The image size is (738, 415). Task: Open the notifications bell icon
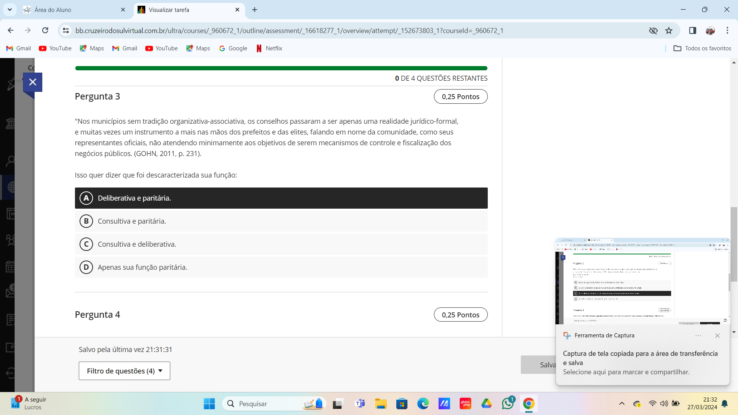coord(725,403)
